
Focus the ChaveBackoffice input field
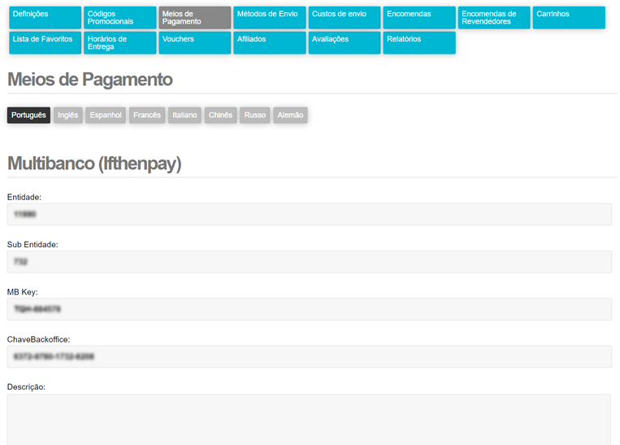[310, 356]
